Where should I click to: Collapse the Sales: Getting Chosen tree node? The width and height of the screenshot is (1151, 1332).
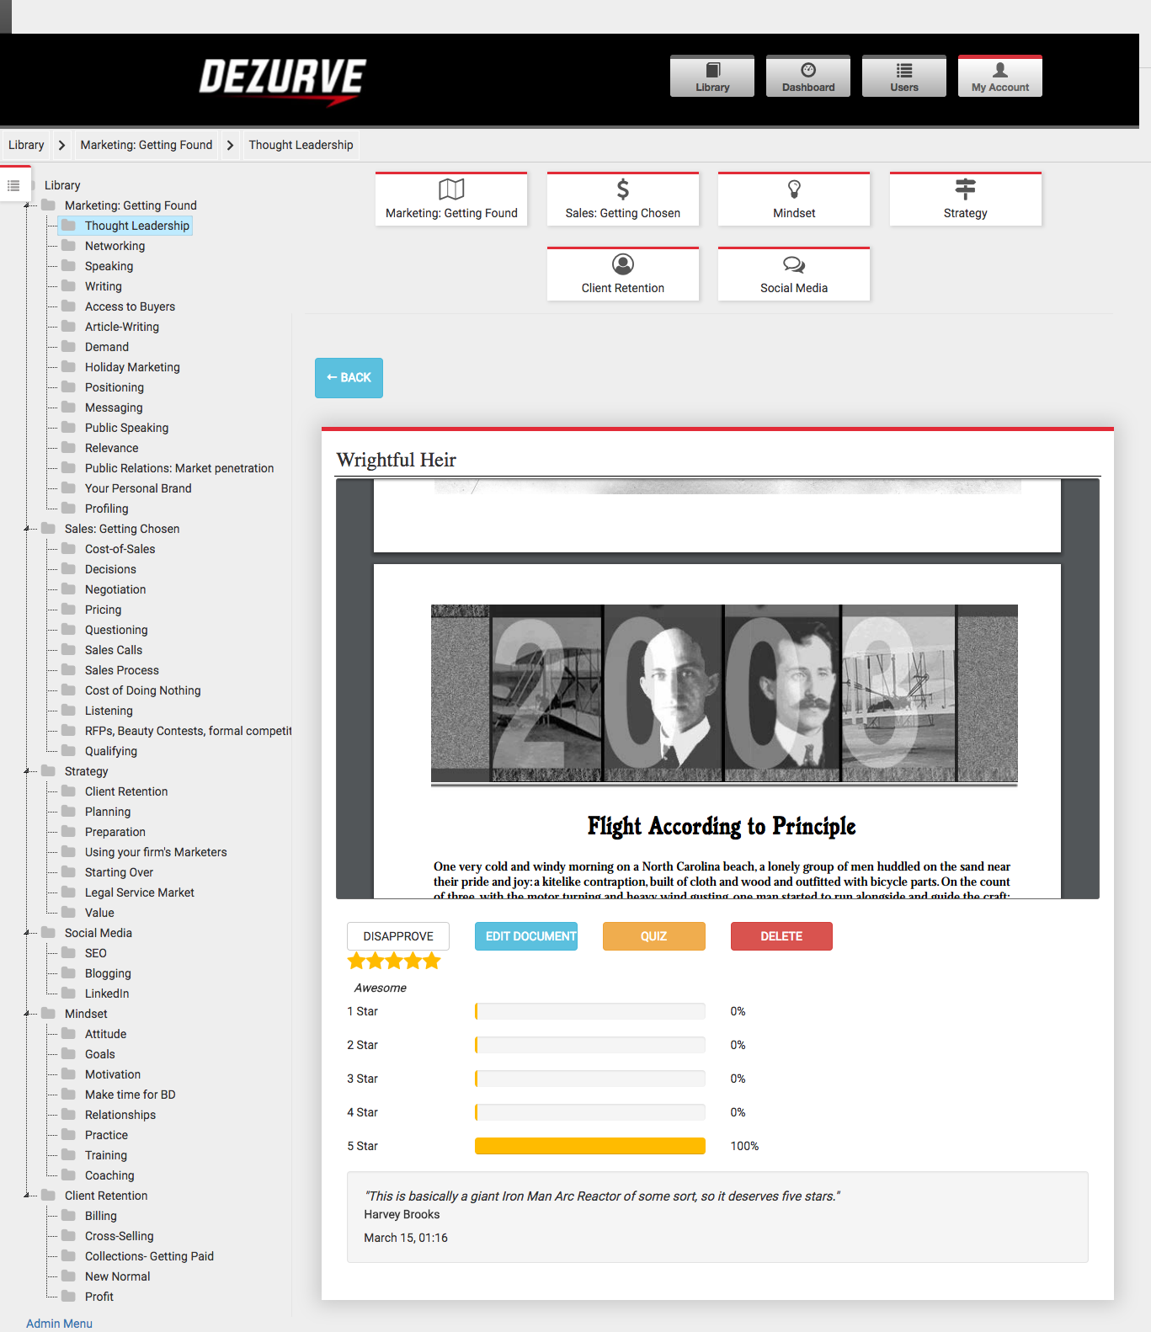pos(27,529)
